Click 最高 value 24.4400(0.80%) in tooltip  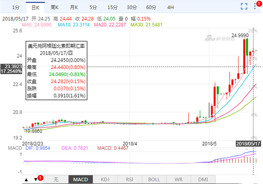[x=68, y=67]
